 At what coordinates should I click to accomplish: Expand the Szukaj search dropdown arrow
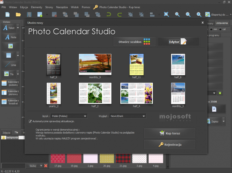coord(41,166)
